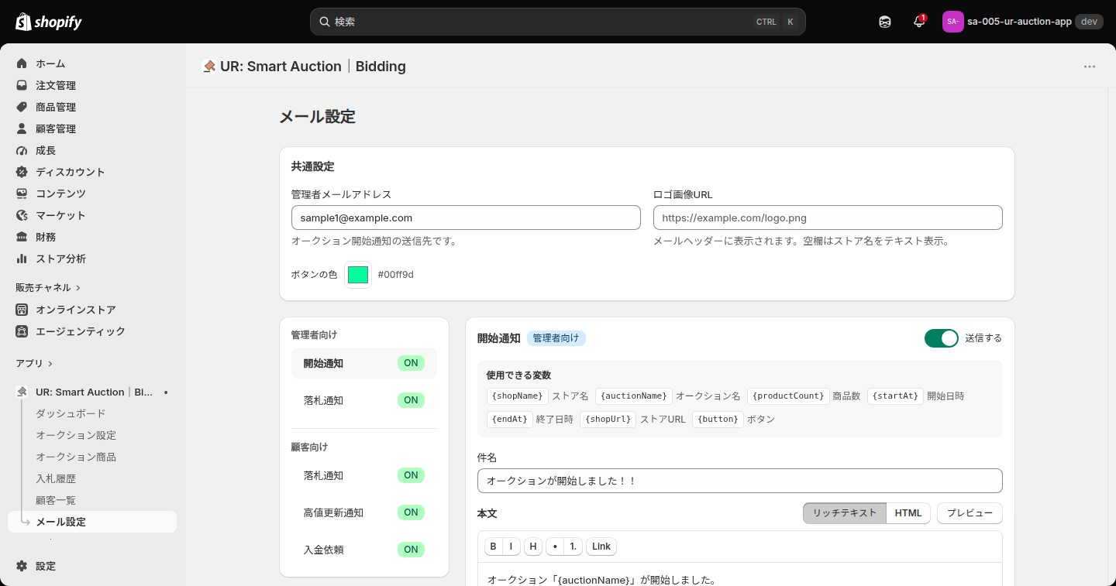Open the three-dot menu in app header

(x=1090, y=67)
